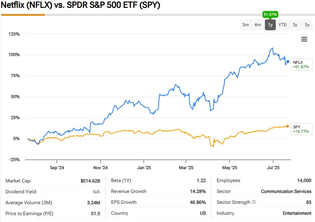Open the chart hamburger menu icon
The image size is (315, 222).
pos(304,39)
